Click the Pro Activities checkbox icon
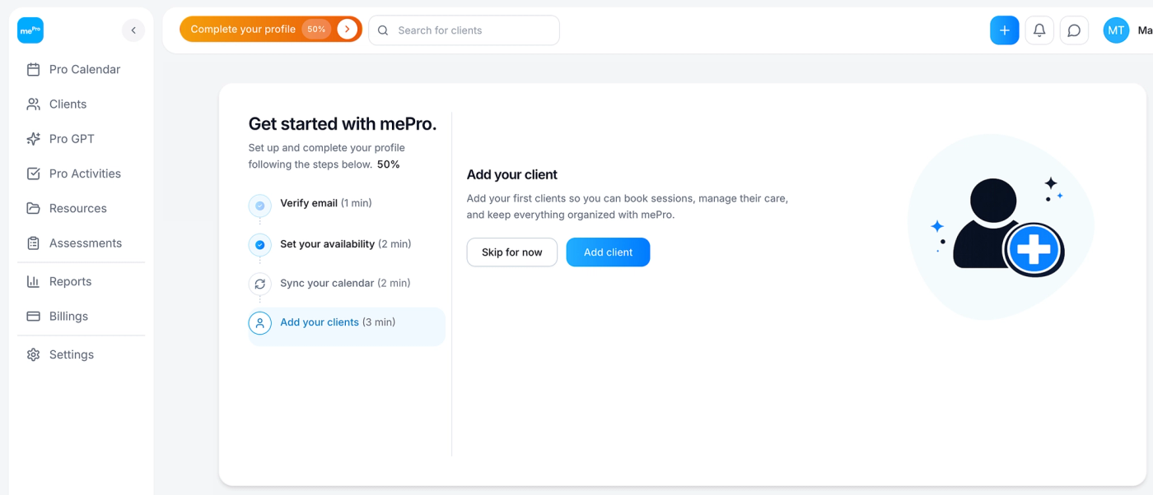 [33, 173]
